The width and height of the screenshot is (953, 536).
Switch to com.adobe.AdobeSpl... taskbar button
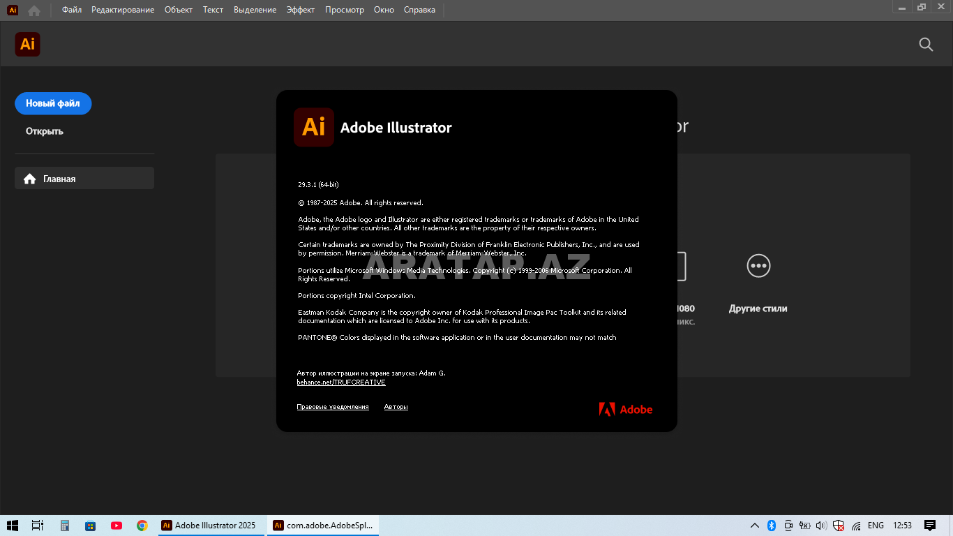coord(323,526)
